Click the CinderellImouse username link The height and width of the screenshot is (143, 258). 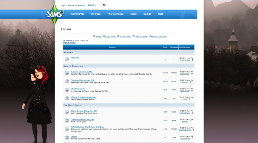pos(185,113)
